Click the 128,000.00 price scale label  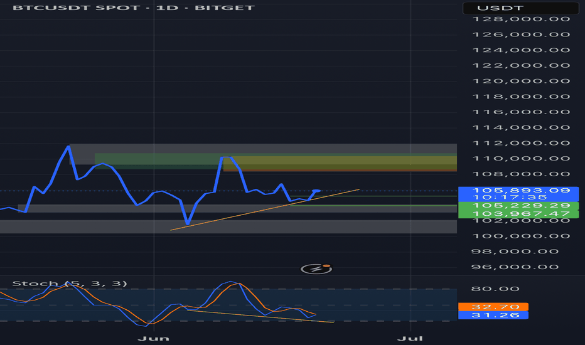(x=521, y=19)
